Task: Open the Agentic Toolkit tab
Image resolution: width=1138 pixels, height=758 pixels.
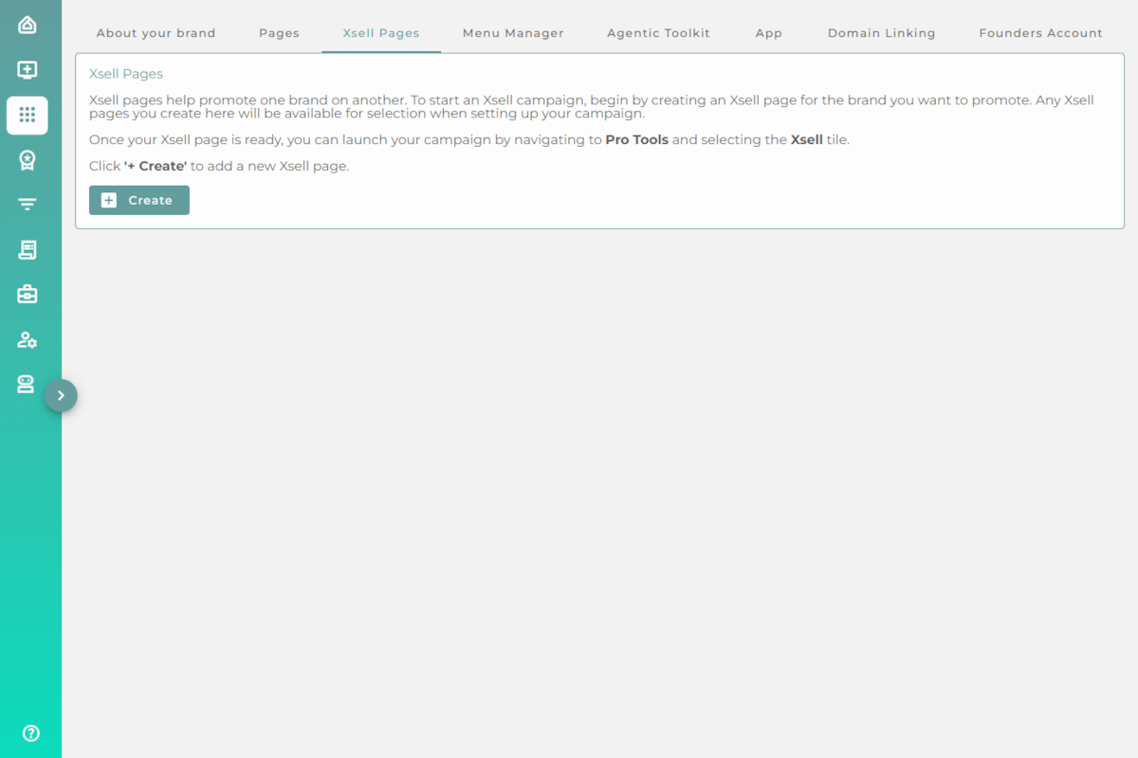Action: click(659, 33)
